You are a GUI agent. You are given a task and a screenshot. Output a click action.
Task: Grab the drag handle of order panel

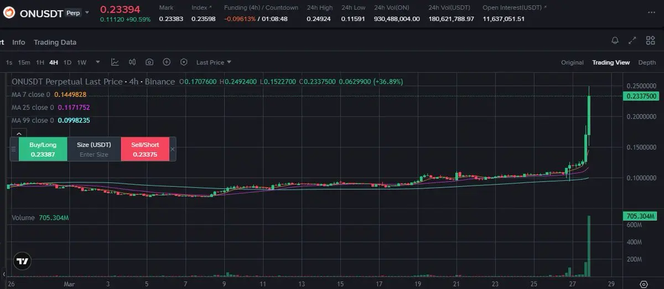pyautogui.click(x=13, y=149)
